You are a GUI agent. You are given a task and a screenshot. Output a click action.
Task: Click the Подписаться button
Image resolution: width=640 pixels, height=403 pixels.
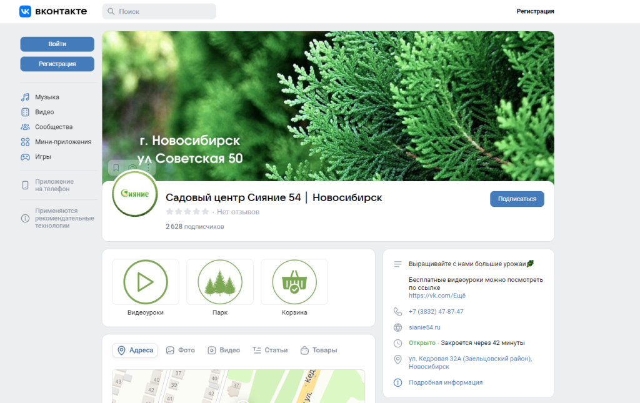pos(517,199)
